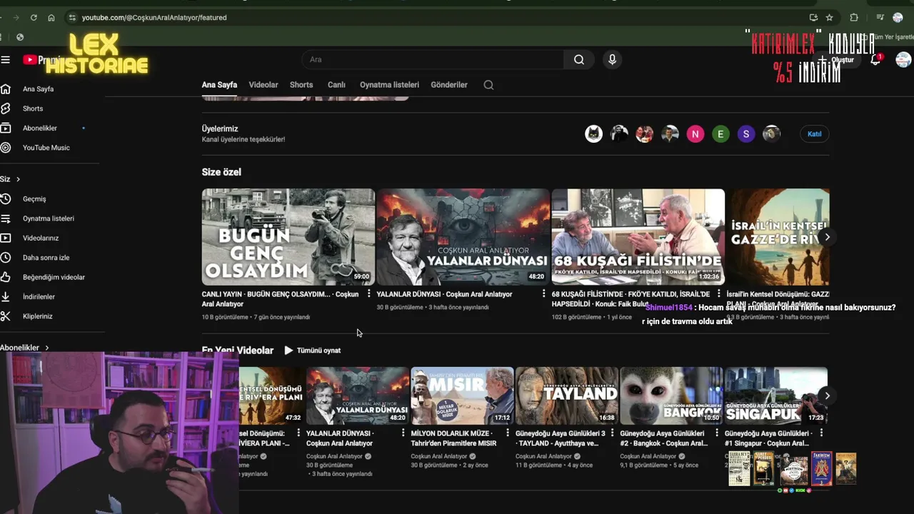Start voice search with microphone icon

point(612,60)
